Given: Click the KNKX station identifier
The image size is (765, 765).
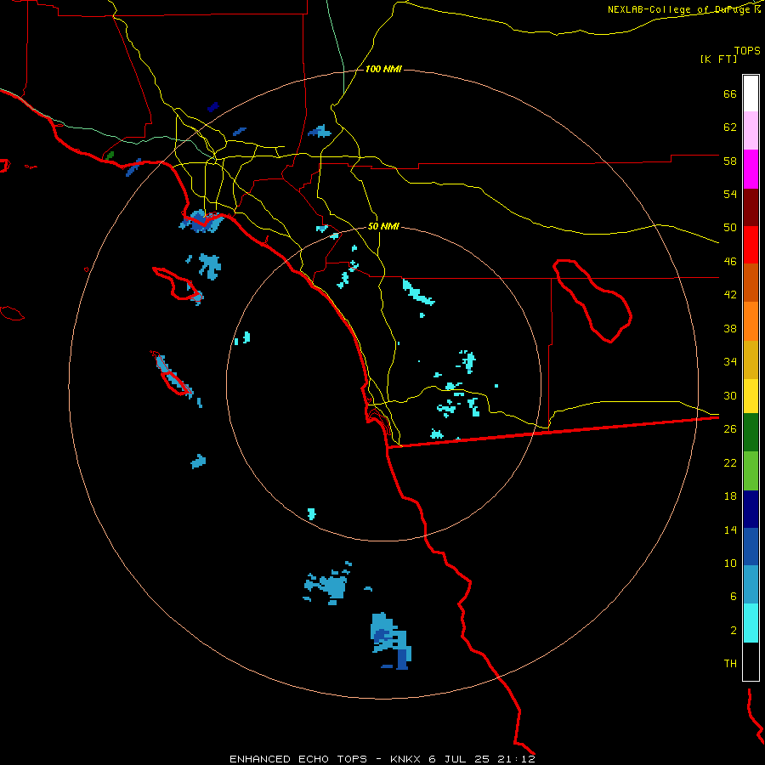Looking at the screenshot, I should pos(406,759).
